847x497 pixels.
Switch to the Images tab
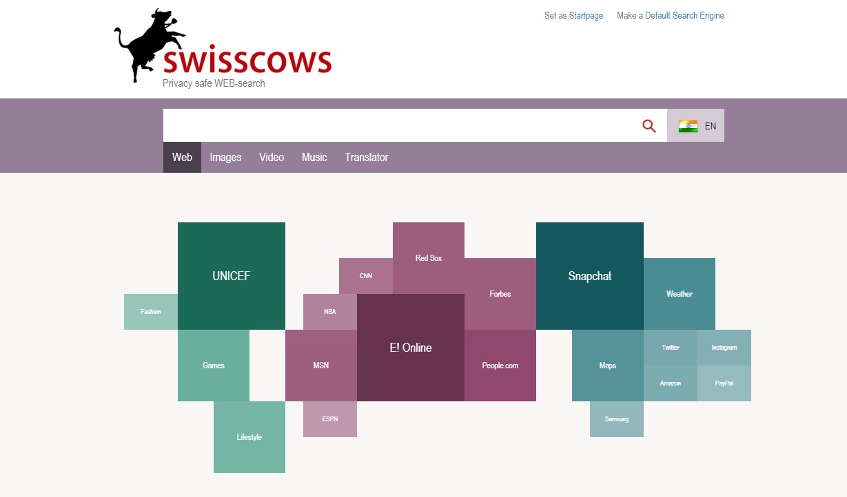pos(225,157)
